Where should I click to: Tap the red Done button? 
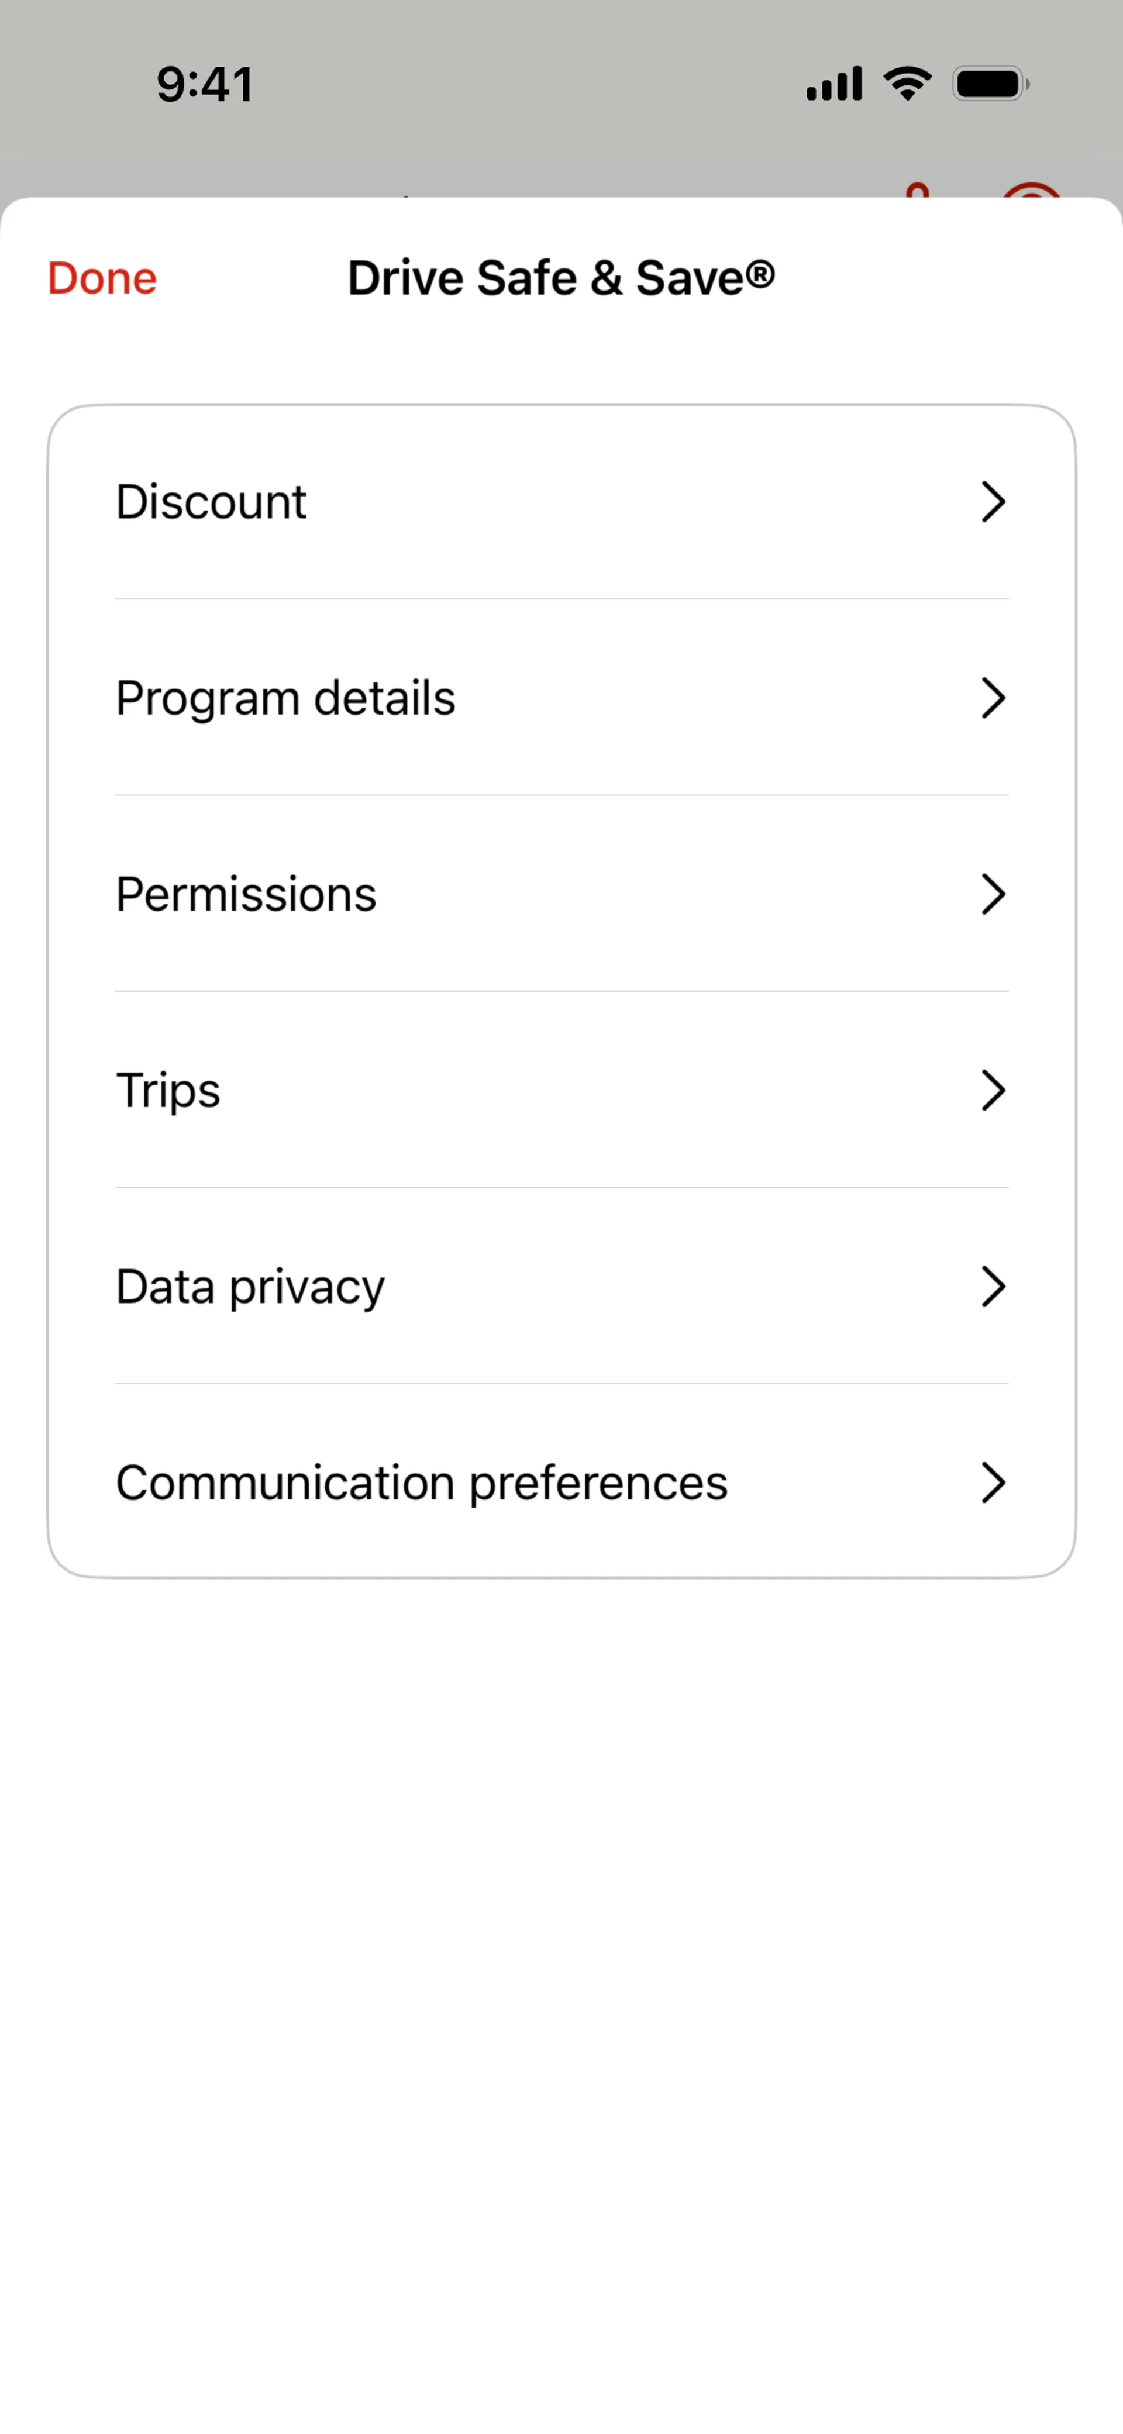pos(102,278)
